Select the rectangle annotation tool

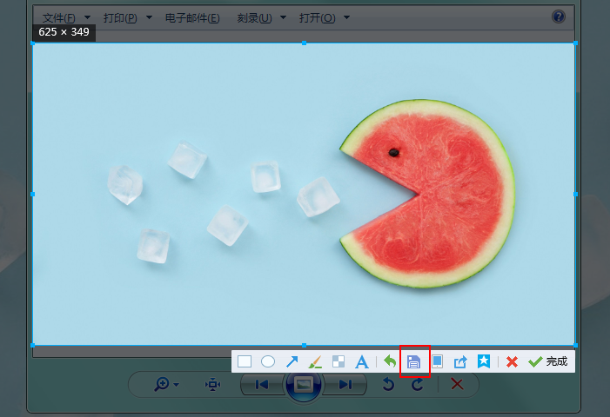coord(245,361)
